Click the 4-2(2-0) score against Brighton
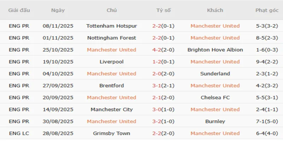The height and width of the screenshot is (141, 283). click(164, 50)
